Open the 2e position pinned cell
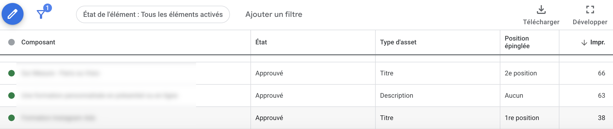The width and height of the screenshot is (613, 129). (521, 73)
